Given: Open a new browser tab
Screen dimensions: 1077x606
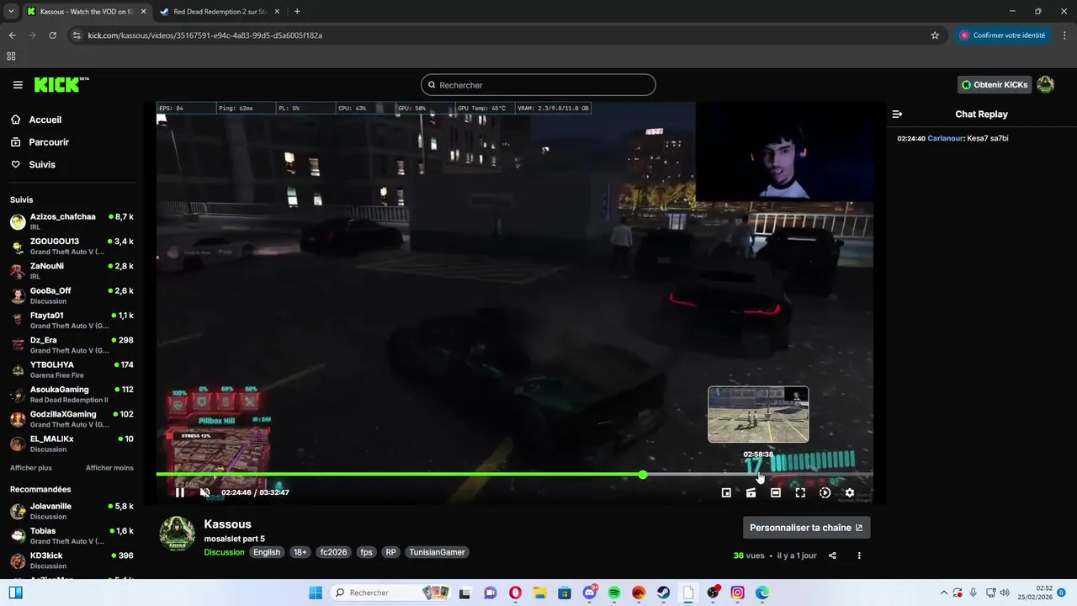Looking at the screenshot, I should pos(297,12).
